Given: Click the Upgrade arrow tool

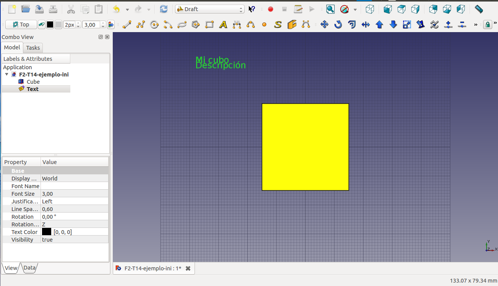Looking at the screenshot, I should (379, 25).
